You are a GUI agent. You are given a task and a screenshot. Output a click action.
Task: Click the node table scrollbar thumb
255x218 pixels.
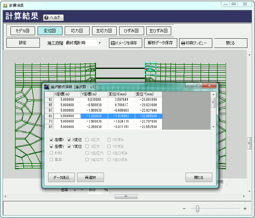click(213, 102)
